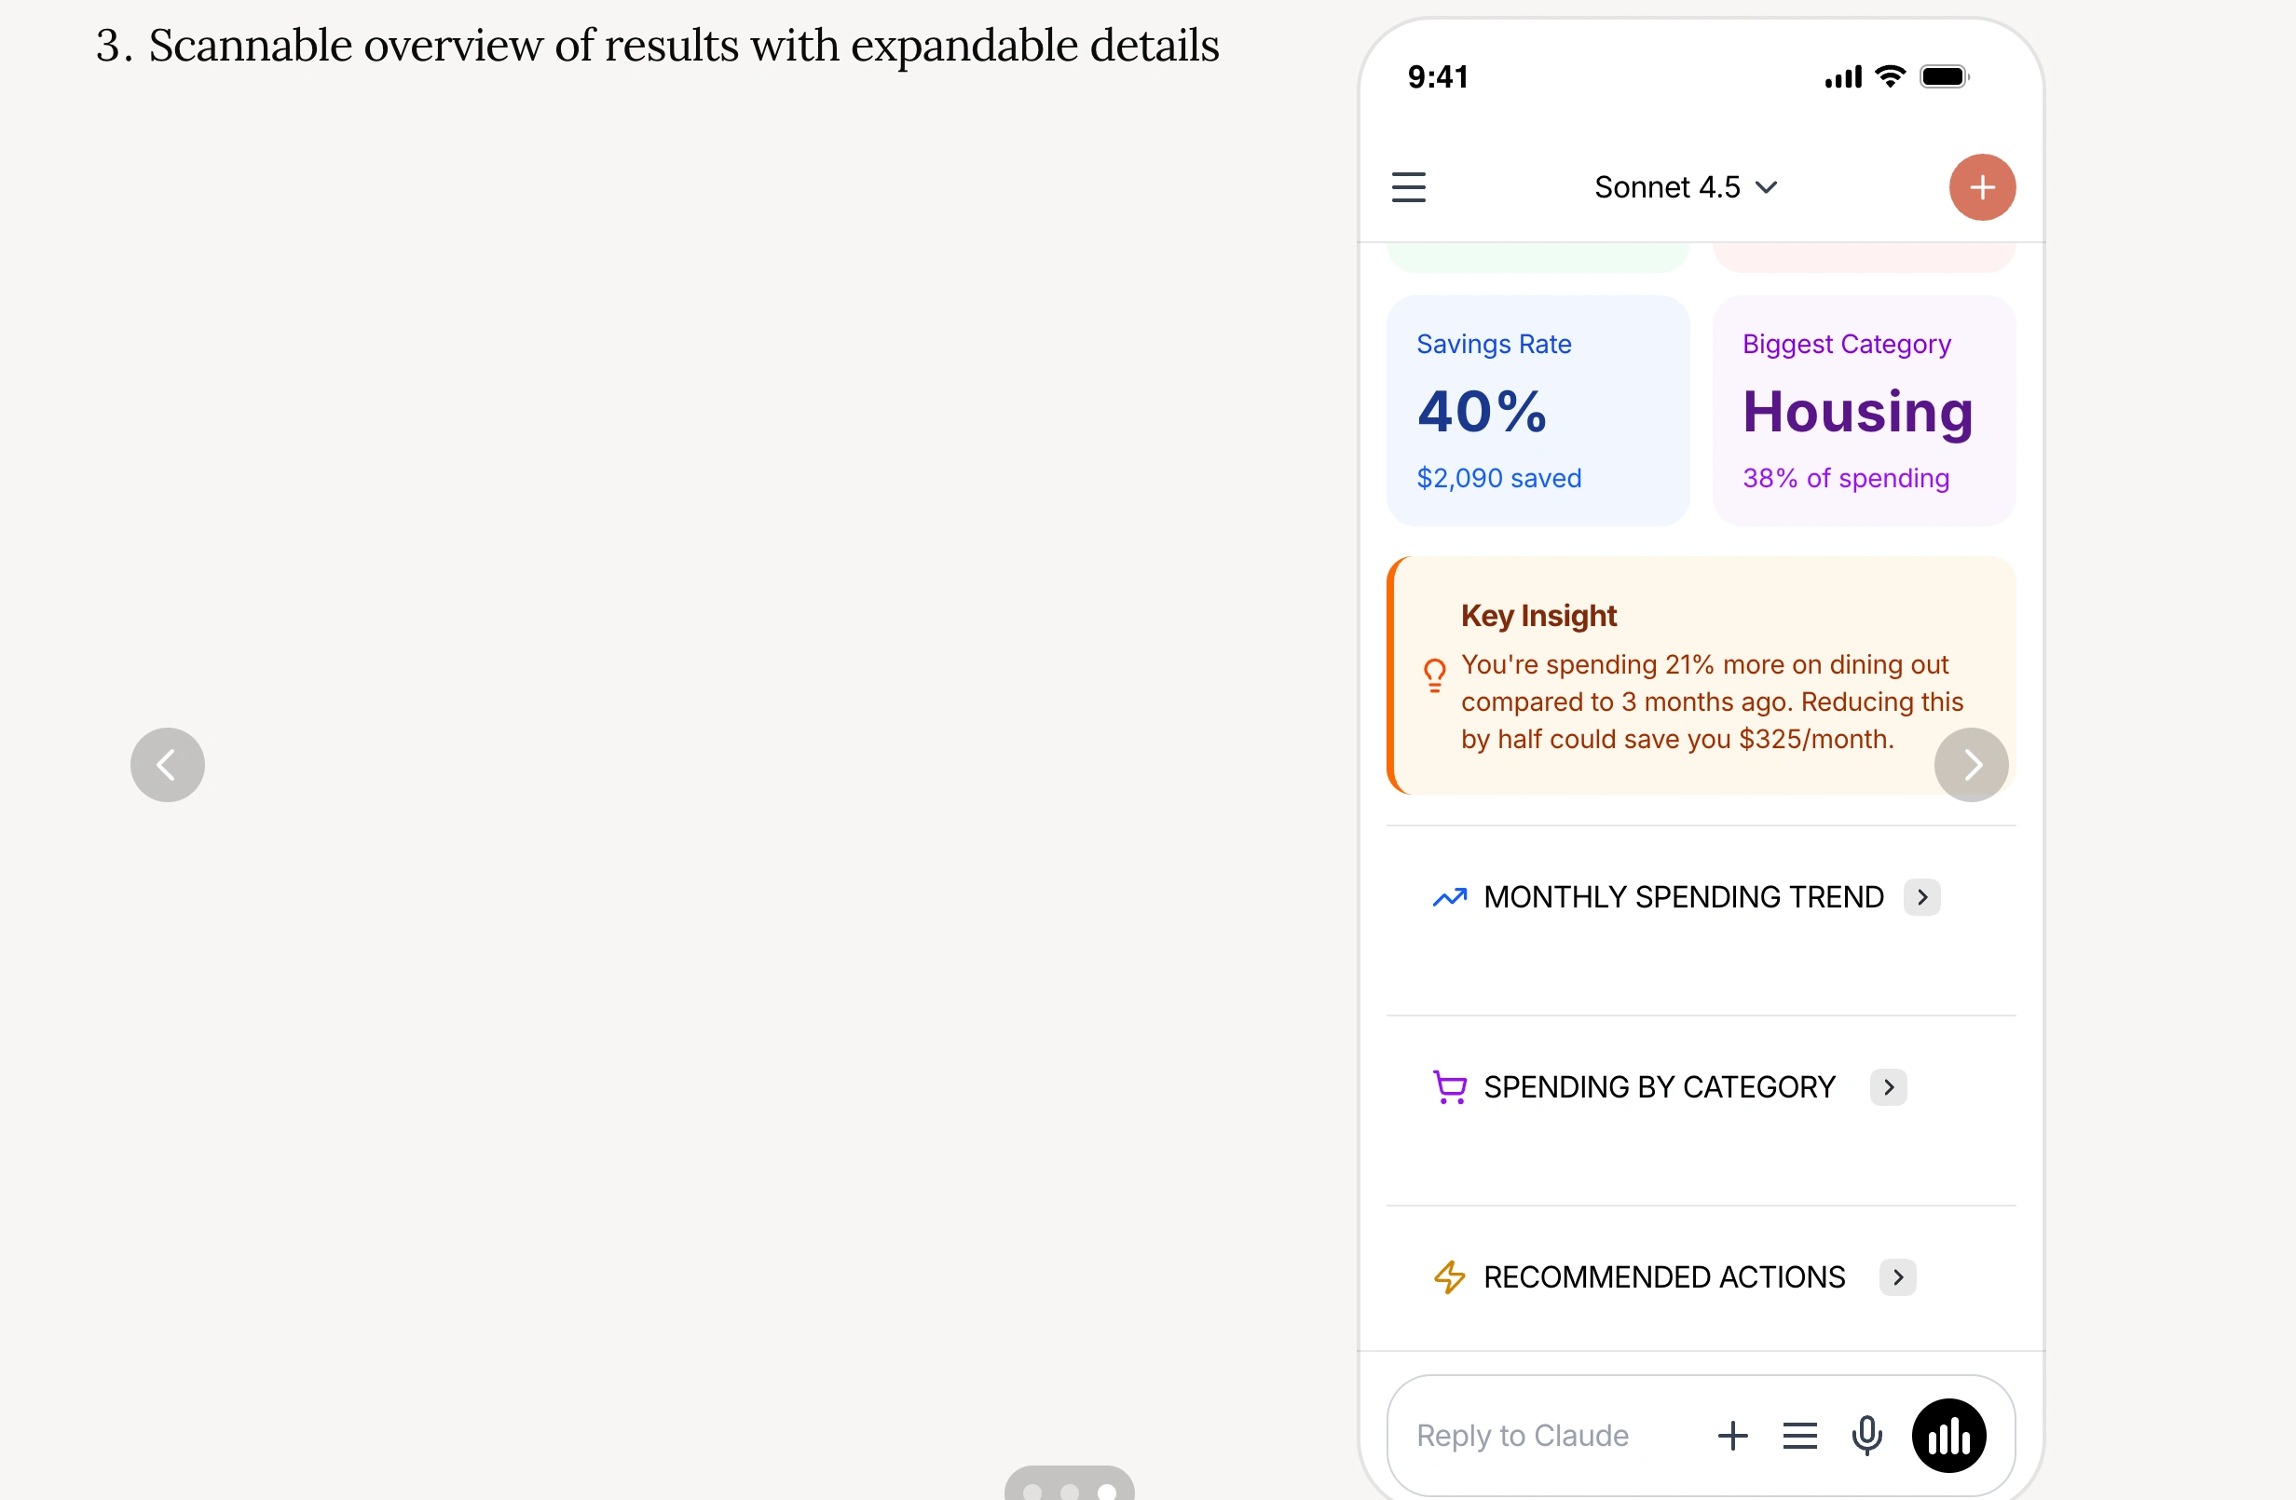Go to the next slide
The image size is (2296, 1500).
[1971, 765]
